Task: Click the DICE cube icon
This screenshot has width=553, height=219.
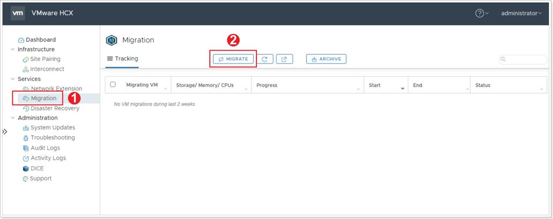Action: (x=26, y=169)
